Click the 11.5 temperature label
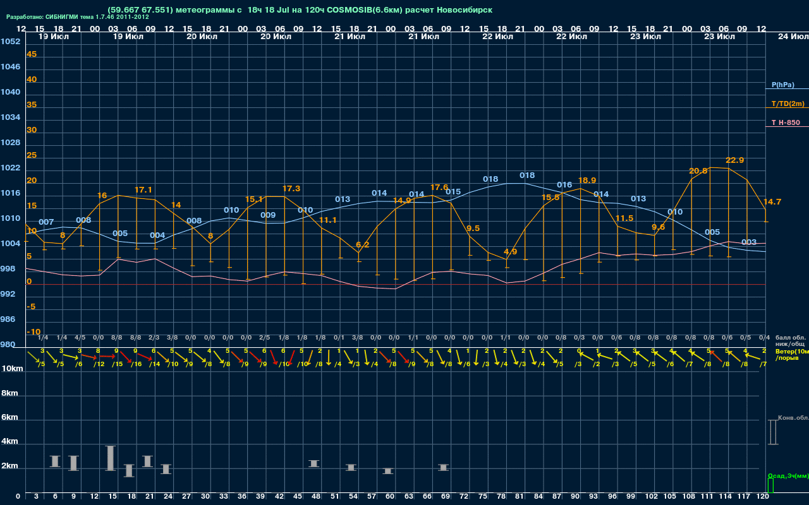Screen dimensions: 809x505 pyautogui.click(x=624, y=218)
